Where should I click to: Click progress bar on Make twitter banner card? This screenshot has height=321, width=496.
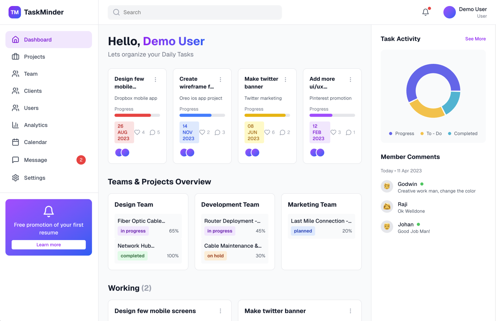tap(267, 115)
